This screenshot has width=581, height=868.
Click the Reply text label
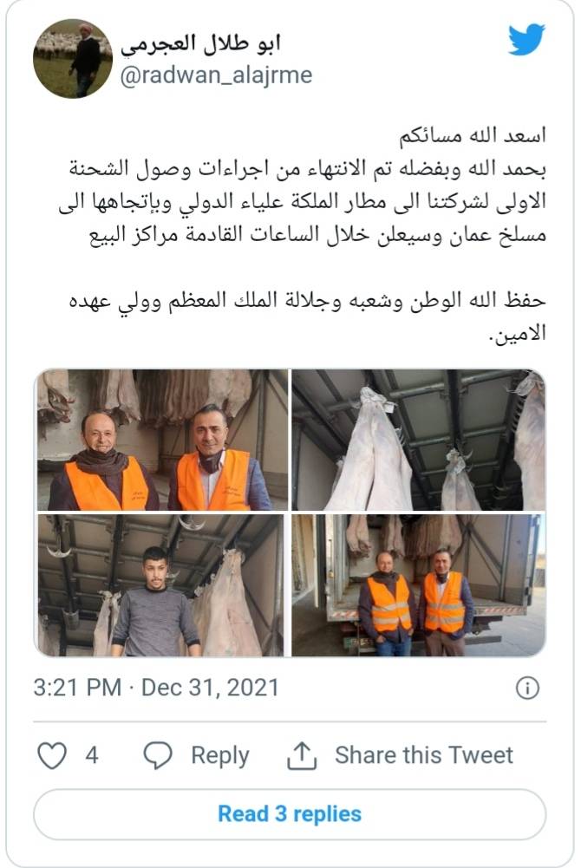[219, 755]
